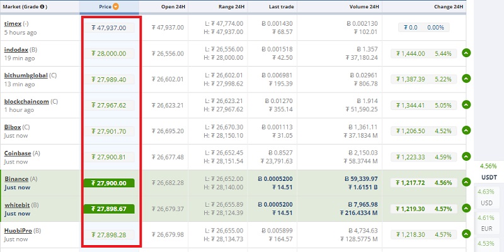This screenshot has height=252, width=504.
Task: Click indodax open value 26,556.00
Action: [x=168, y=53]
